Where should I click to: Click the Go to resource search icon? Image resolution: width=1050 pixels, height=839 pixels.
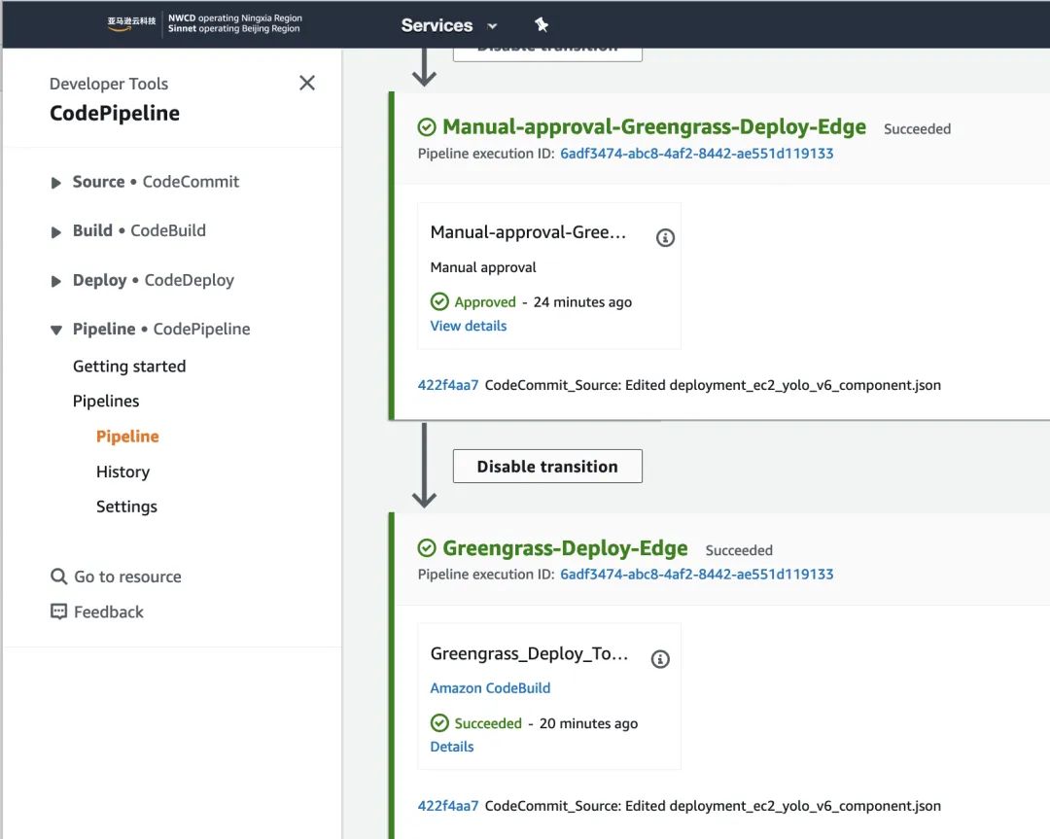pyautogui.click(x=58, y=577)
